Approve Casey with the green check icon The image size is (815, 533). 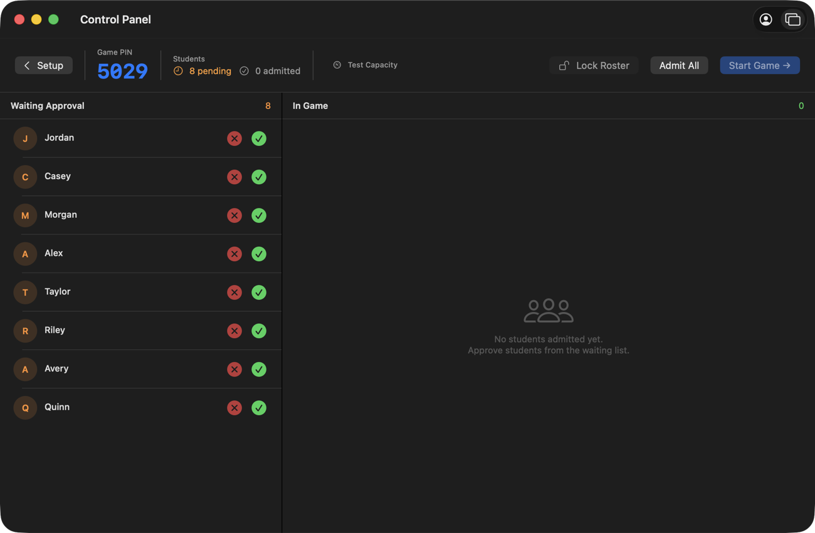tap(259, 177)
